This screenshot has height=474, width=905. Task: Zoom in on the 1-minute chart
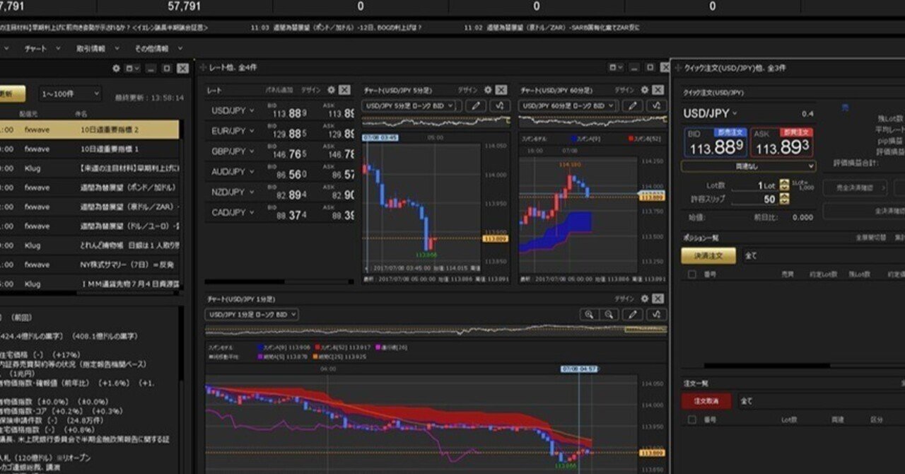[x=589, y=314]
